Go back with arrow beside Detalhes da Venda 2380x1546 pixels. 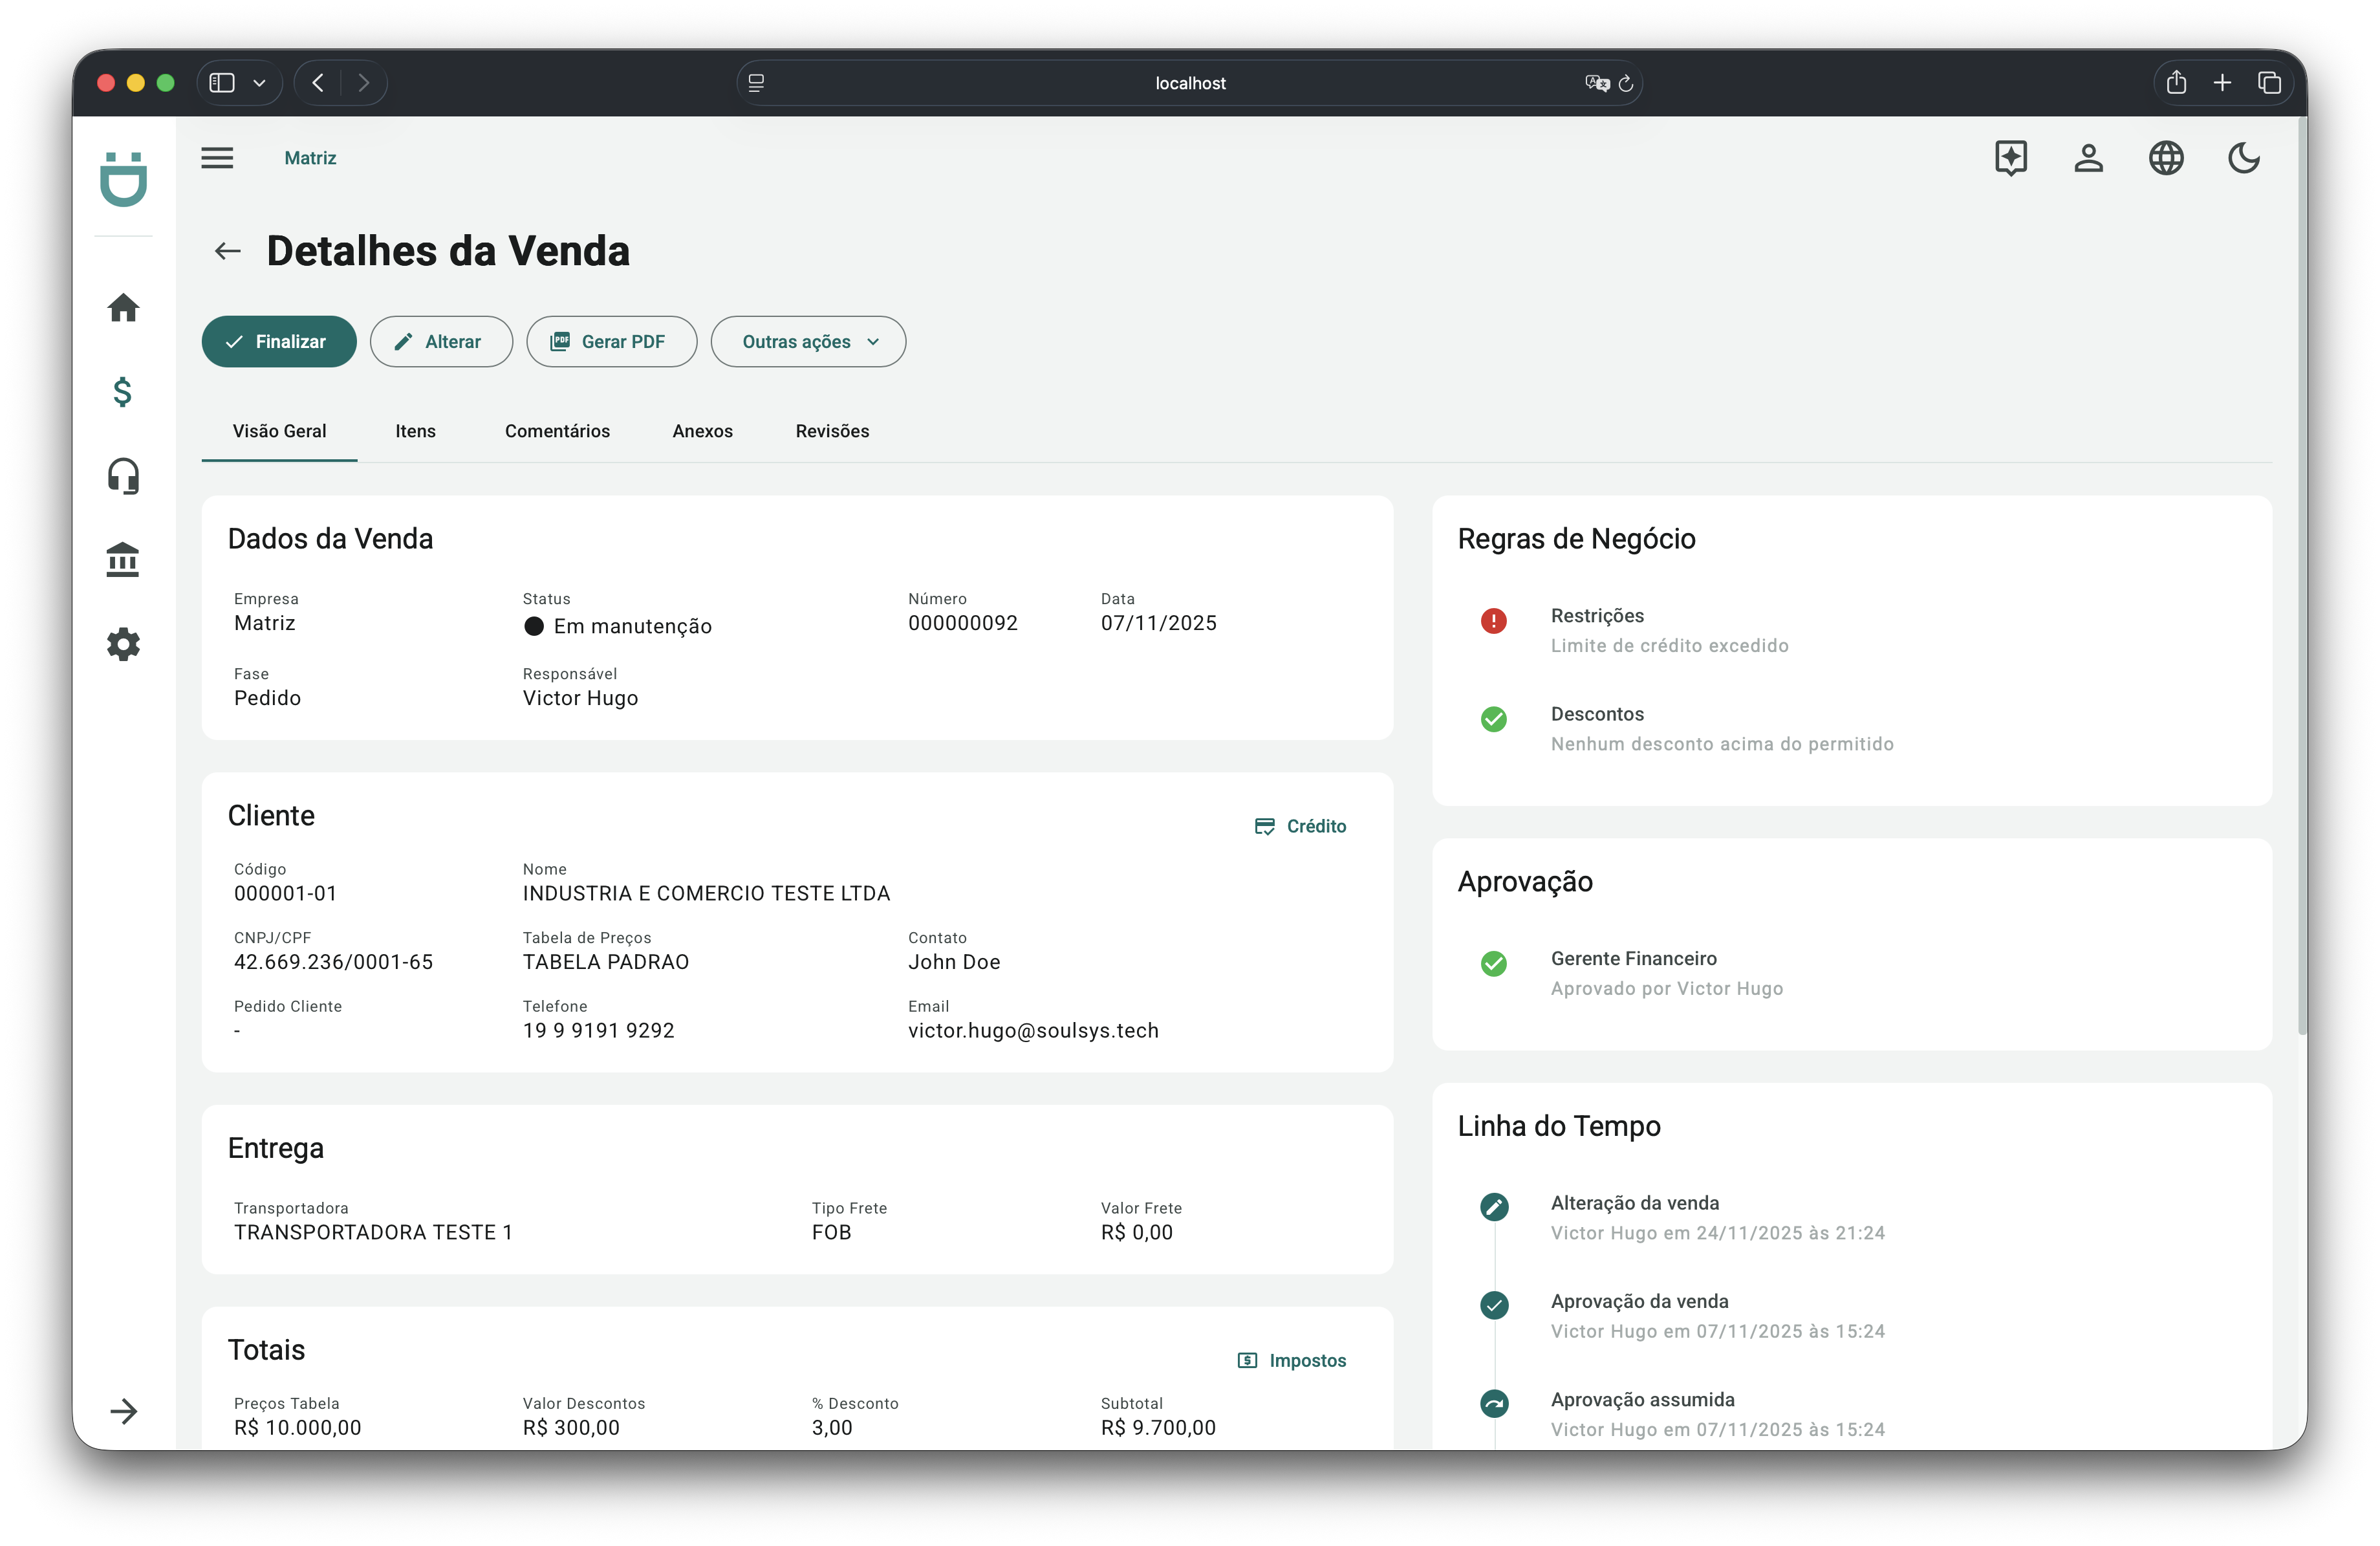228,251
